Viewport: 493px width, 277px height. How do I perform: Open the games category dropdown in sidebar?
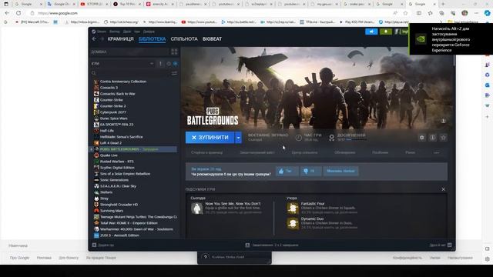tap(152, 64)
